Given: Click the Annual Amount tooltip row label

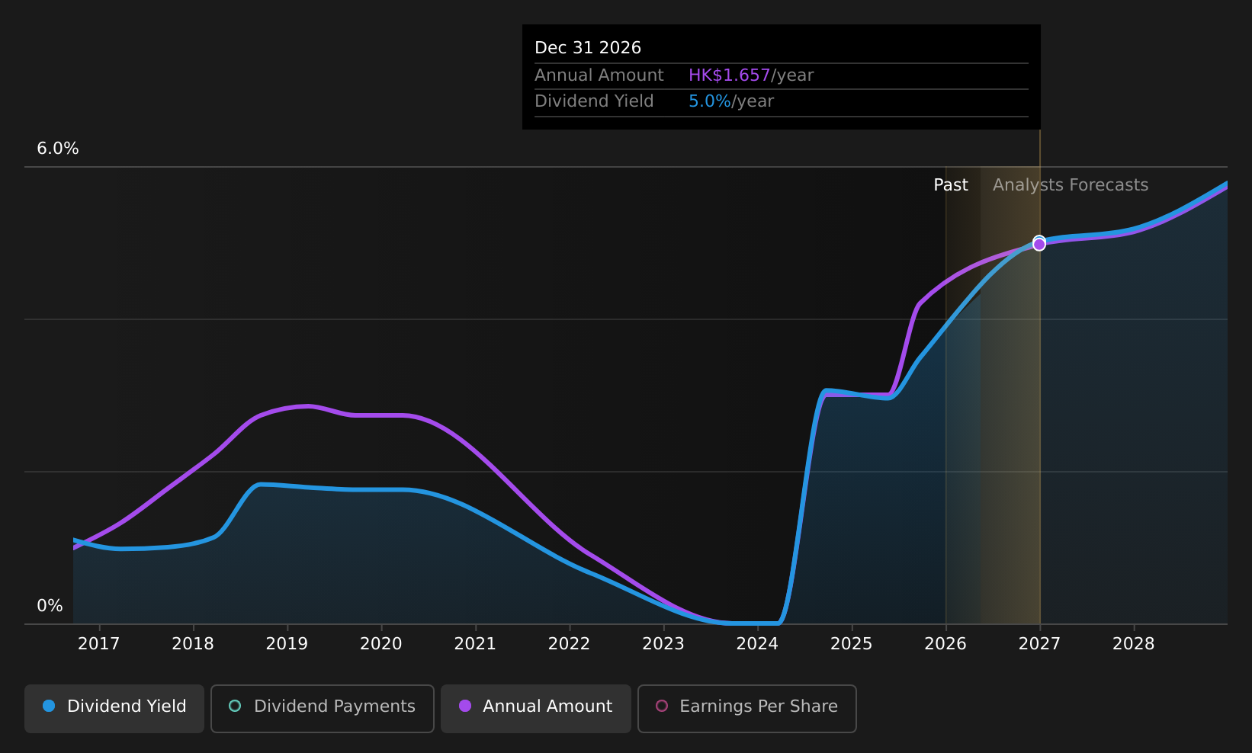Looking at the screenshot, I should (x=599, y=75).
